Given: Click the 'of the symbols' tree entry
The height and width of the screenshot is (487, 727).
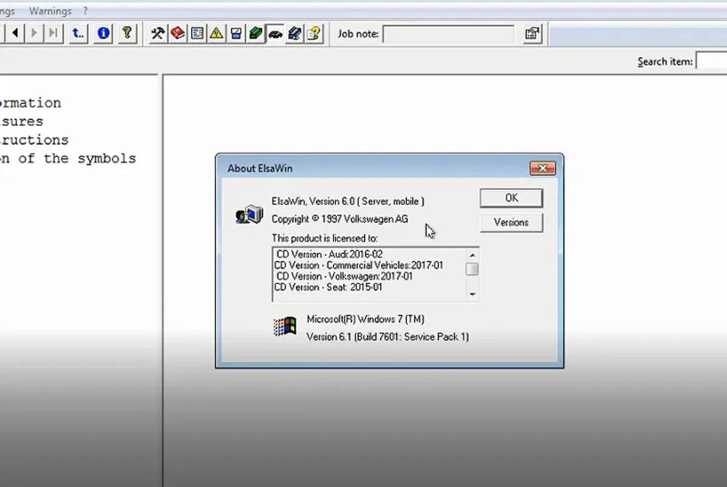Looking at the screenshot, I should (68, 159).
